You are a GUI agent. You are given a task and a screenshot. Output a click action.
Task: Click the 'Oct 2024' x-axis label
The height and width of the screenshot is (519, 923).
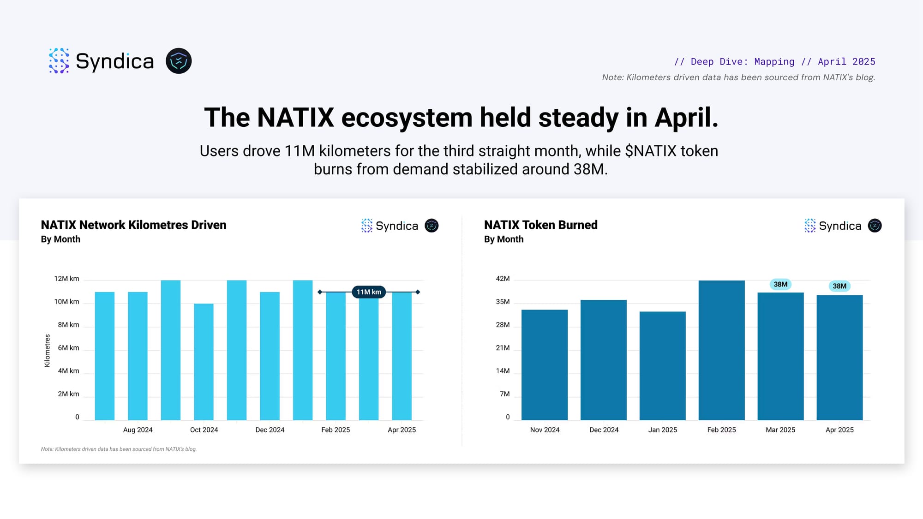click(204, 430)
